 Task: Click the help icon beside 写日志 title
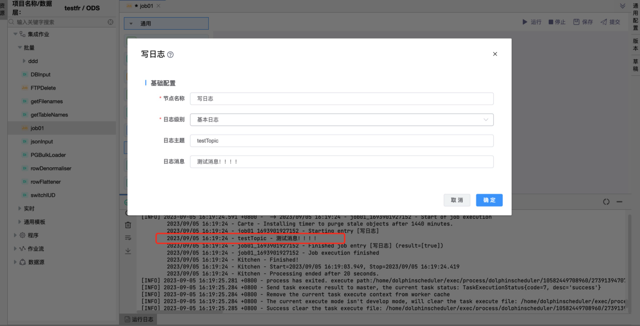(170, 55)
